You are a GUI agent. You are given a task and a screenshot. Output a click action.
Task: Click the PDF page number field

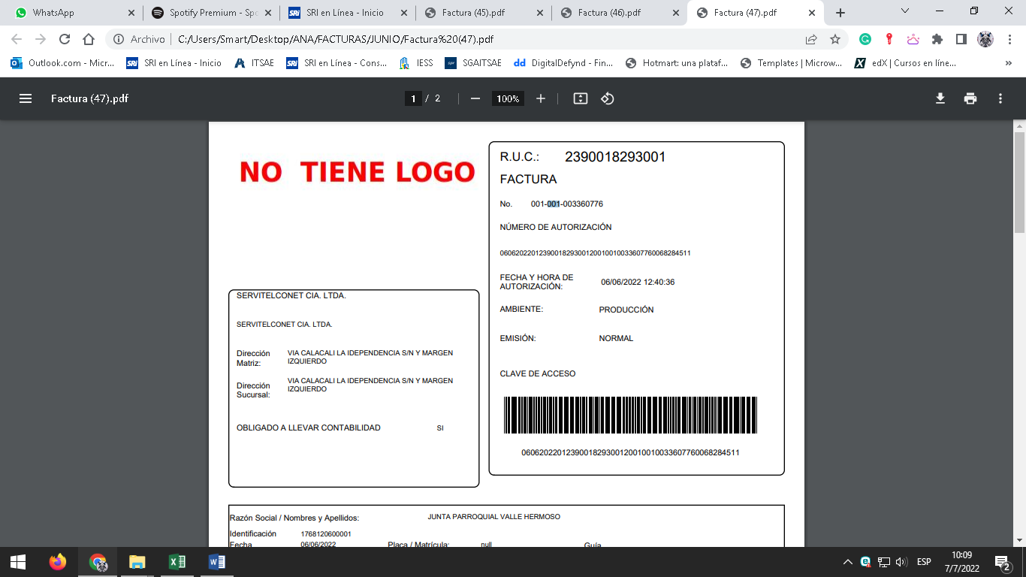pos(413,98)
